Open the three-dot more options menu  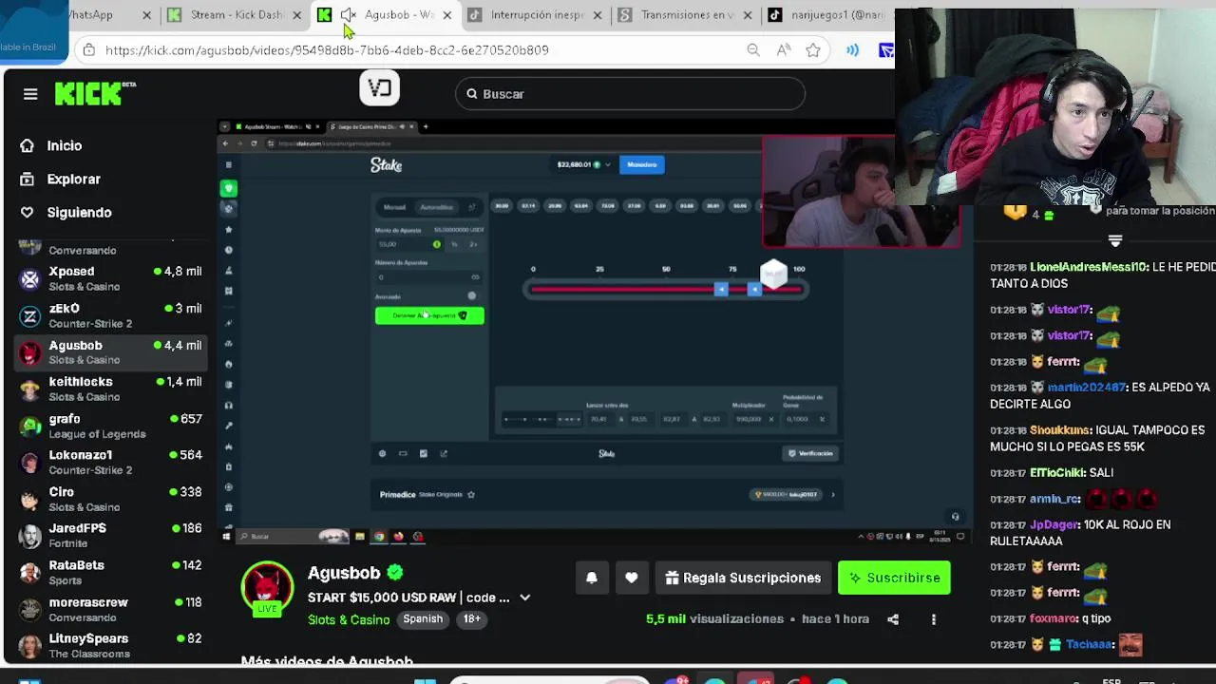click(x=934, y=619)
